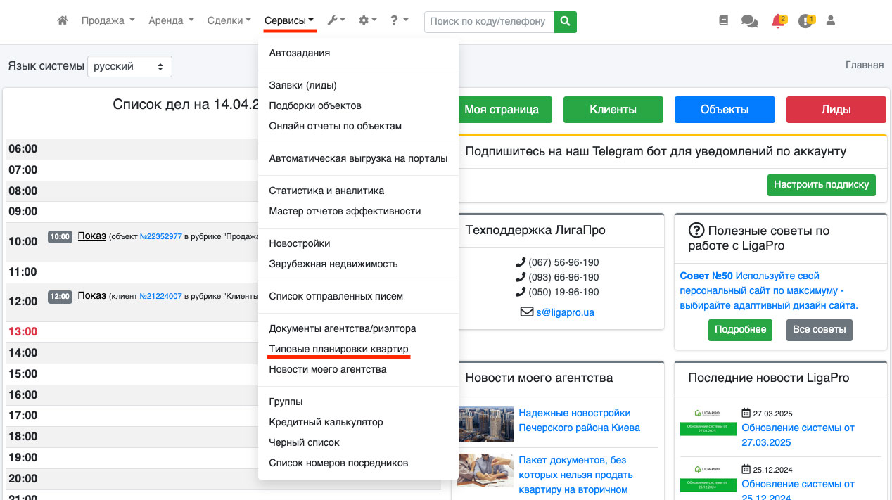Click the exclamation alerts icon
Image resolution: width=892 pixels, height=500 pixels.
coord(805,21)
